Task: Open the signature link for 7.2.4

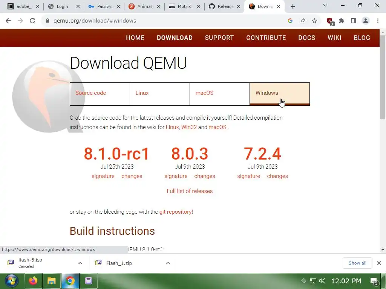Action: (249, 176)
